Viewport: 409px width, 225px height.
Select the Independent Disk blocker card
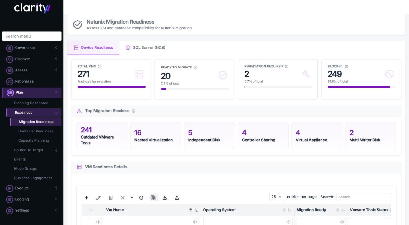209,136
